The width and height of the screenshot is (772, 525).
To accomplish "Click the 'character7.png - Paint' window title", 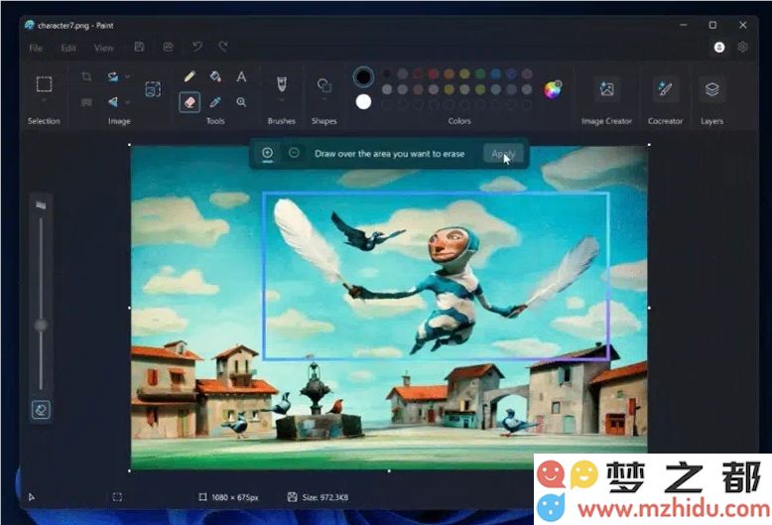I will (75, 26).
